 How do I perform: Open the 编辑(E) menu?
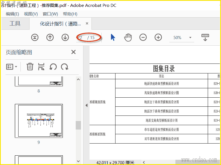pyautogui.click(x=12, y=14)
